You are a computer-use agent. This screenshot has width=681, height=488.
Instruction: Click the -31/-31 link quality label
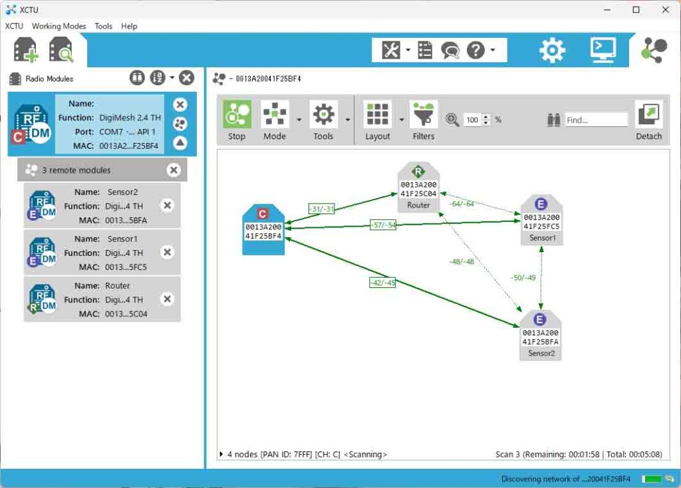[x=321, y=209]
